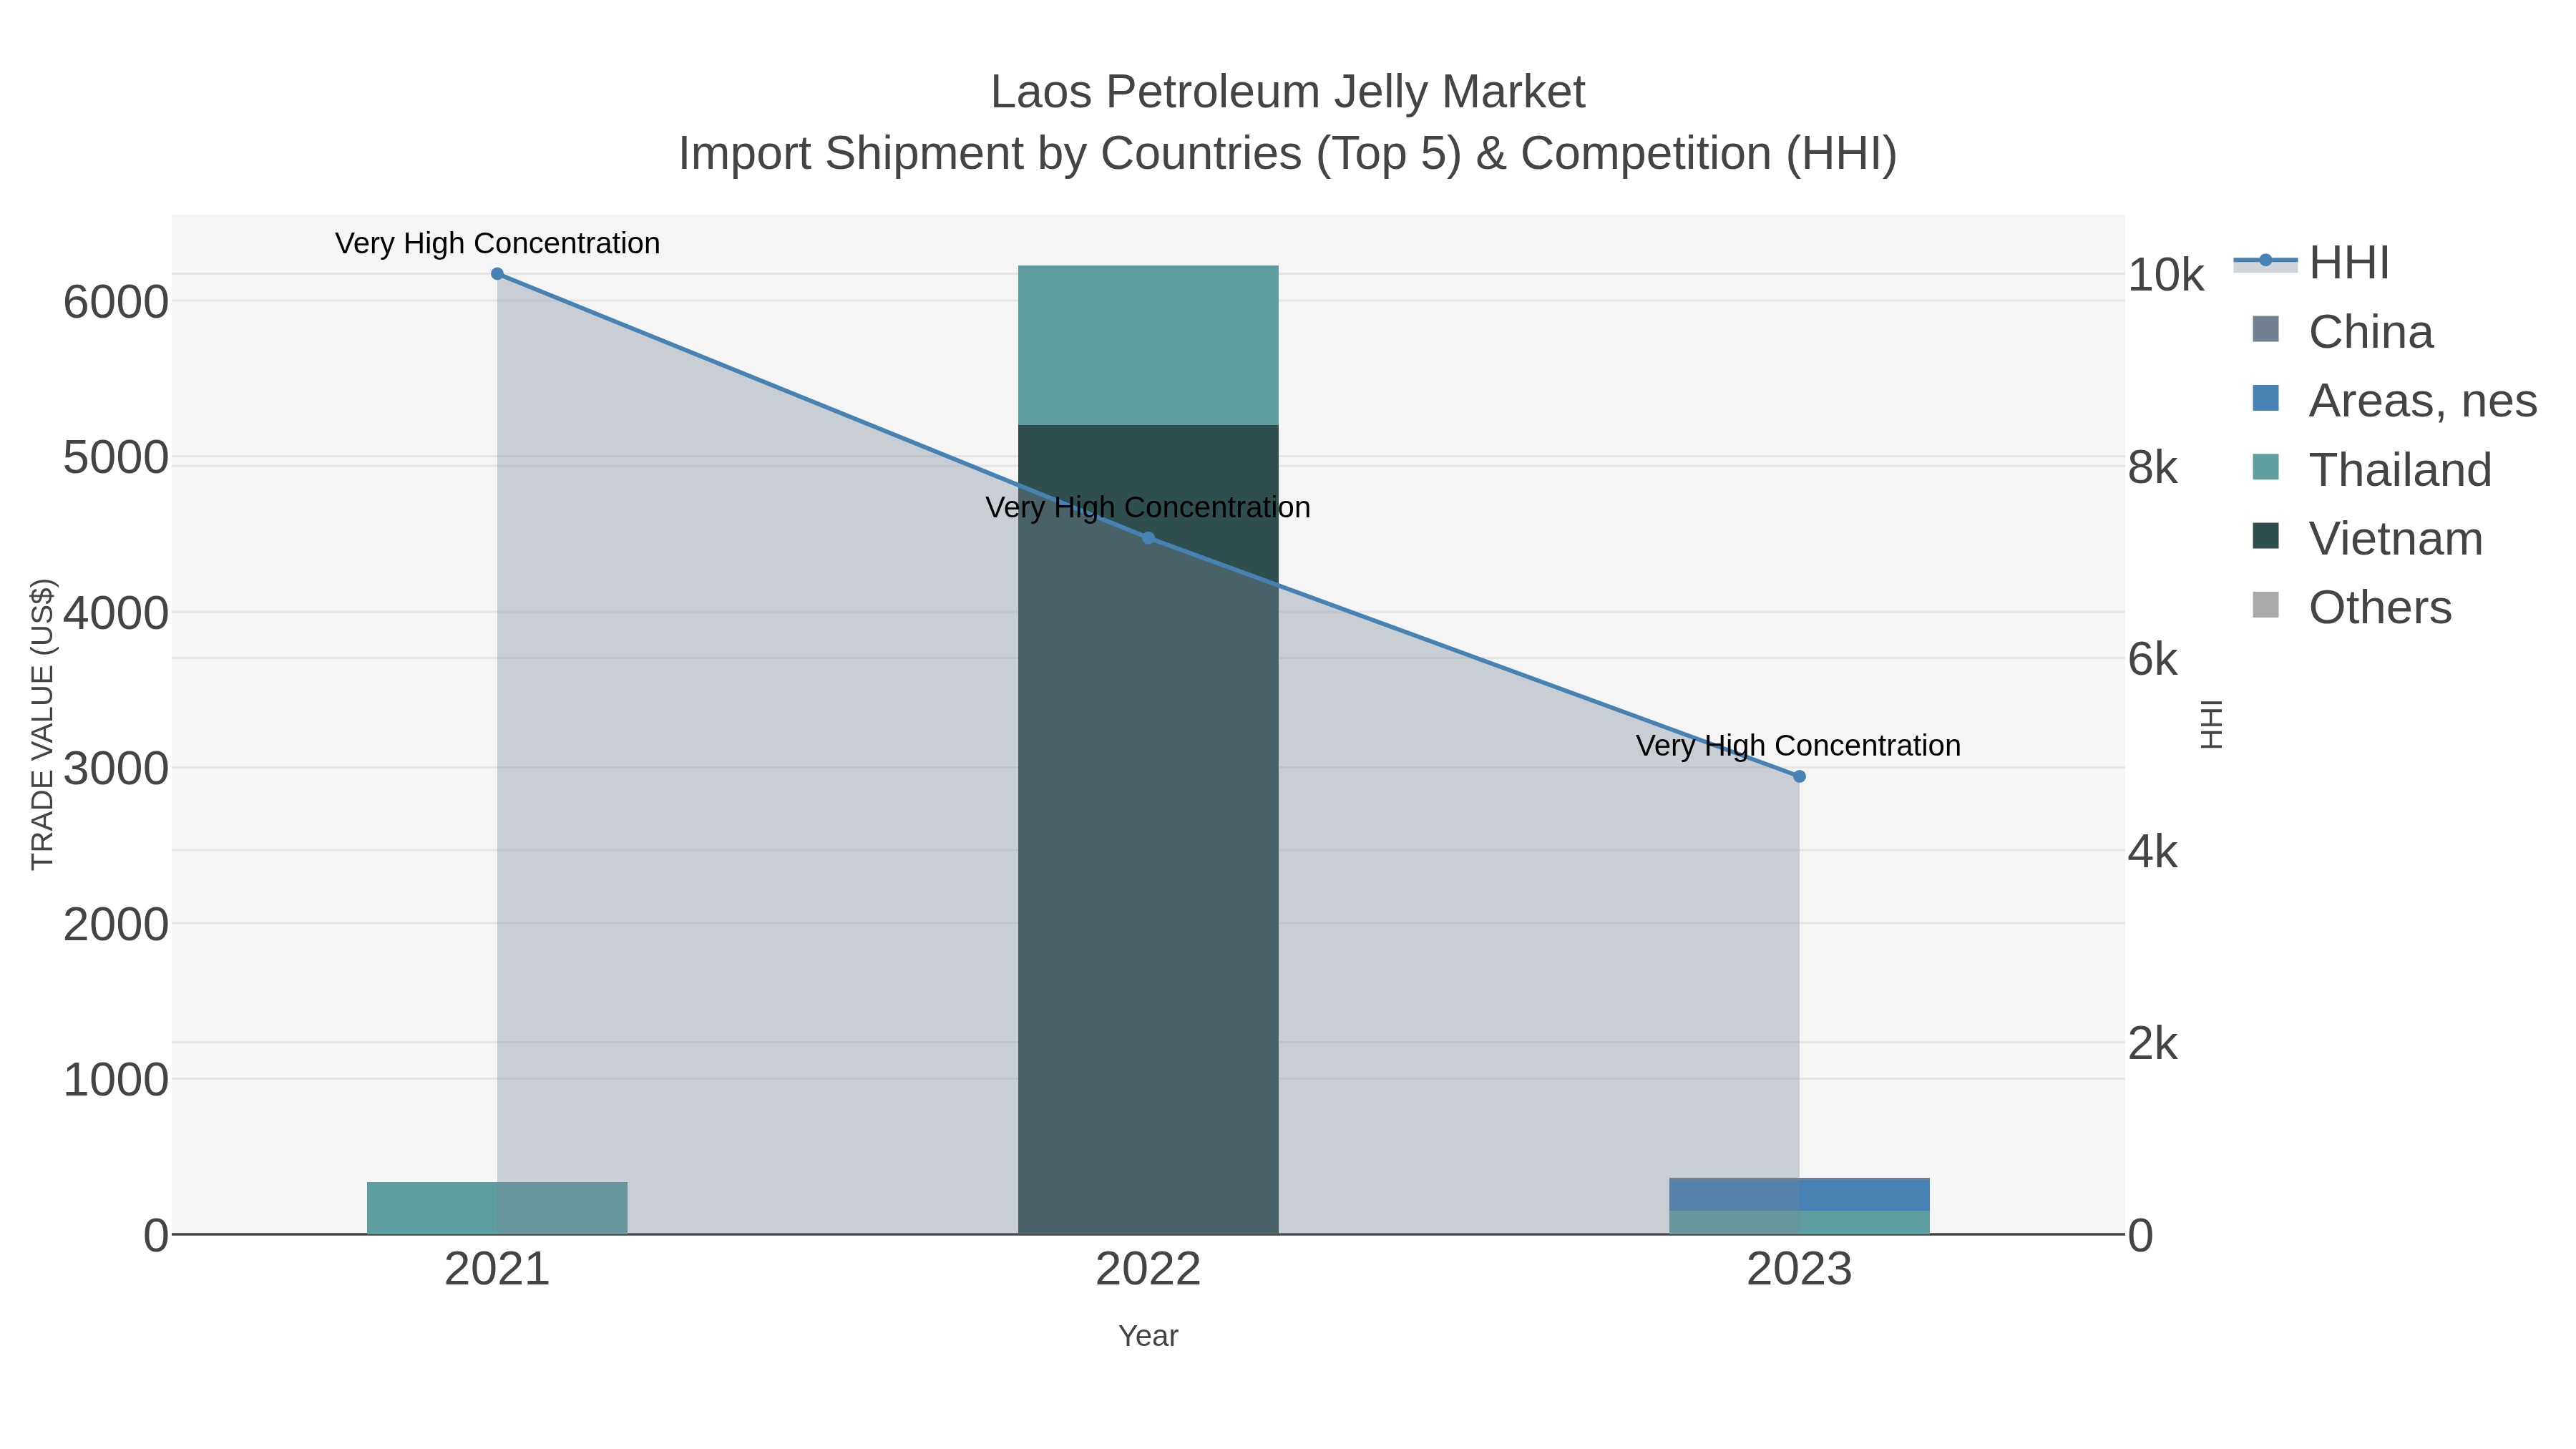This screenshot has width=2576, height=1449.
Task: Toggle the Thailand legend entry
Action: tap(2372, 470)
